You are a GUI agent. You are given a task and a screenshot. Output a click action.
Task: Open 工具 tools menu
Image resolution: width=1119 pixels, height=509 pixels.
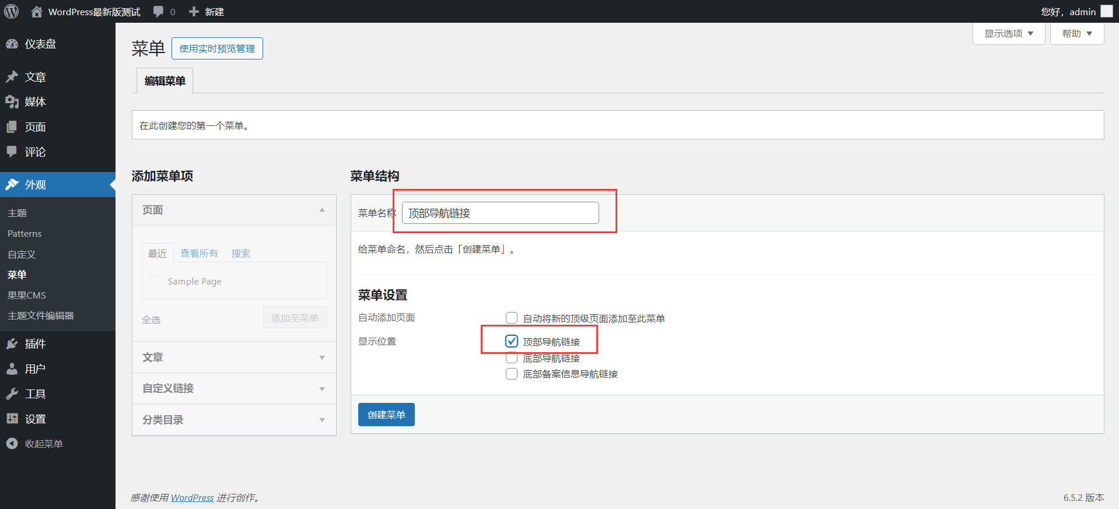(x=58, y=394)
